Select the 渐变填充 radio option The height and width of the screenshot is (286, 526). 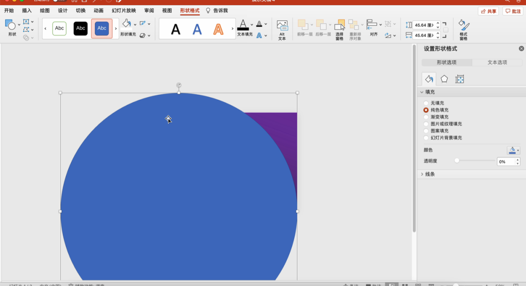426,117
